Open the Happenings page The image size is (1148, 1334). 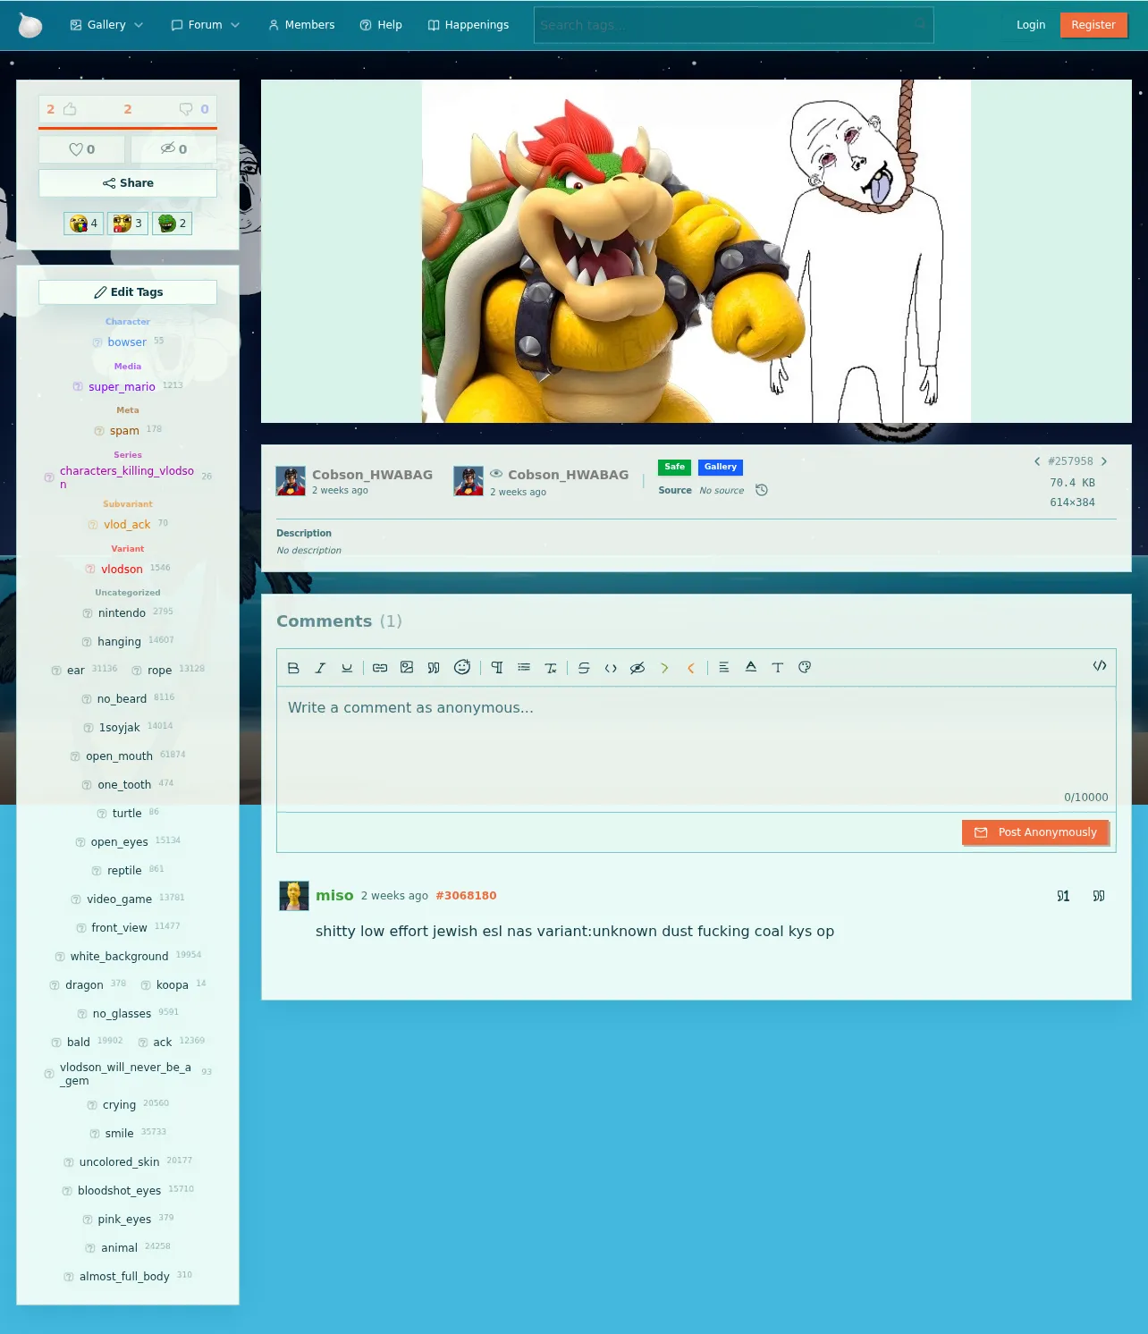[468, 25]
